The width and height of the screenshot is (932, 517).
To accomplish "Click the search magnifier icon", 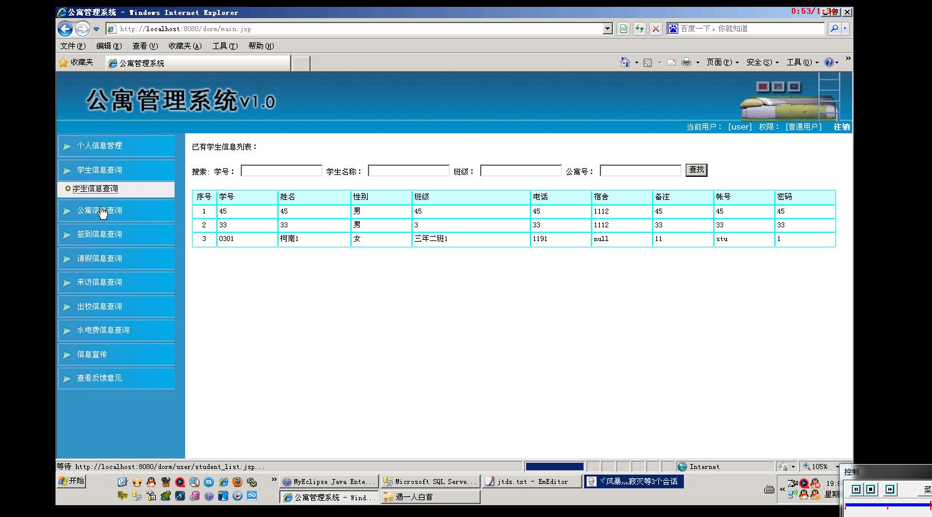I will pos(834,29).
